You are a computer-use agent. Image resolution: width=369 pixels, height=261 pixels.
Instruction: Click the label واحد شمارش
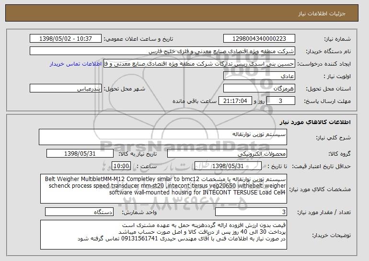[139, 213]
